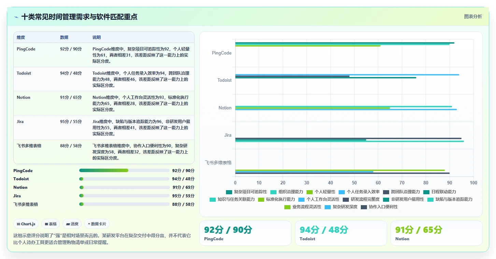Screen dimensions: 496x259
Task: Click the 缺陷与版本追踪能力 legend color swatch
Action: 430,199
